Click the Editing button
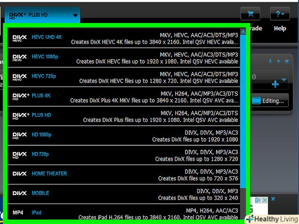The image size is (299, 224). tap(268, 101)
